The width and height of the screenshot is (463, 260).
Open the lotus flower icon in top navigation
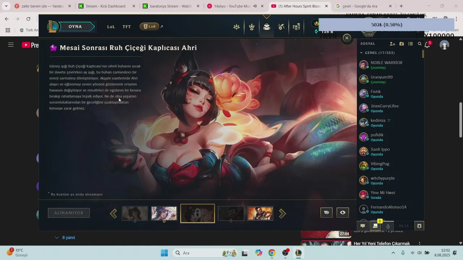(237, 27)
